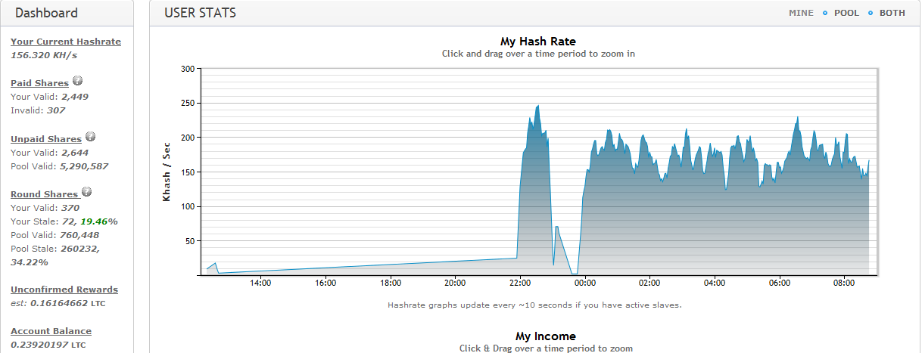Viewport: 922px width, 353px height.
Task: Open the Paid Shares link
Action: coord(39,83)
